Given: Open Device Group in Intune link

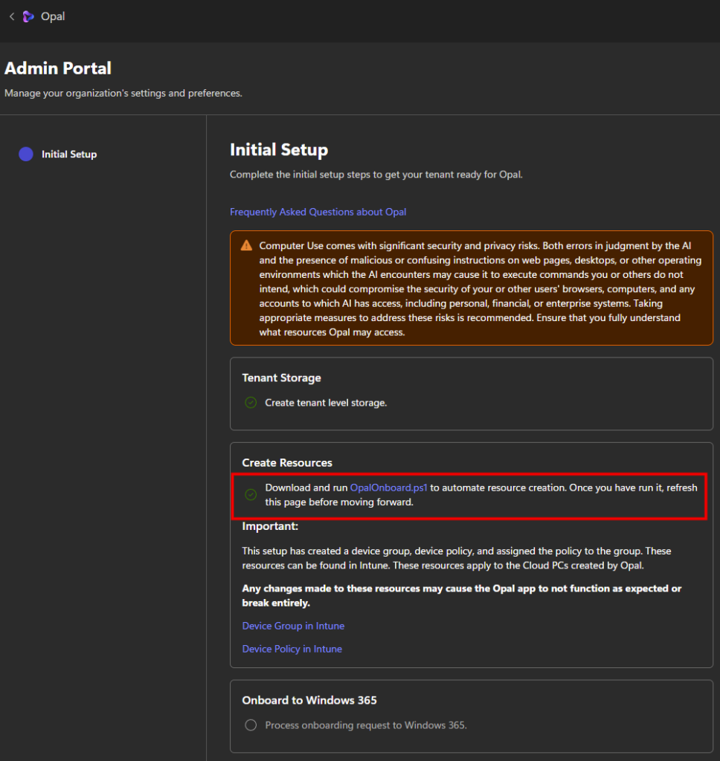Looking at the screenshot, I should tap(293, 626).
